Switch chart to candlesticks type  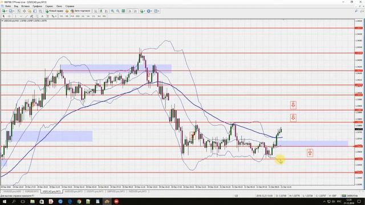coord(101,11)
